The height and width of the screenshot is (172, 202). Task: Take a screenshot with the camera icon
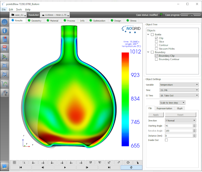coord(5,66)
